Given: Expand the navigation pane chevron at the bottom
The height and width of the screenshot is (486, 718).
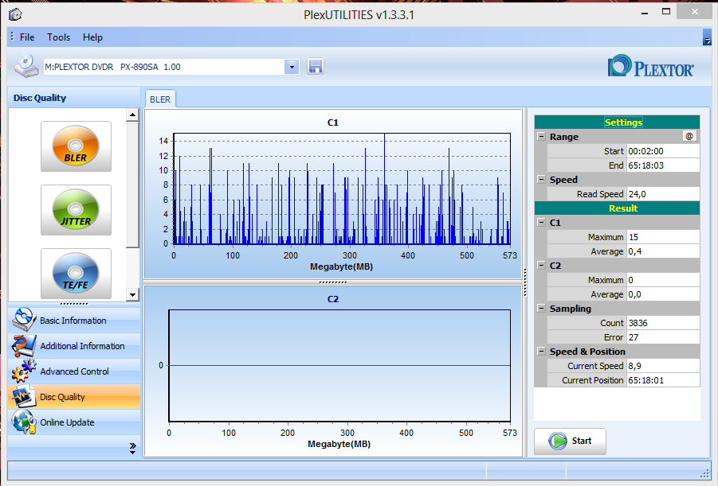Looking at the screenshot, I should (x=133, y=448).
